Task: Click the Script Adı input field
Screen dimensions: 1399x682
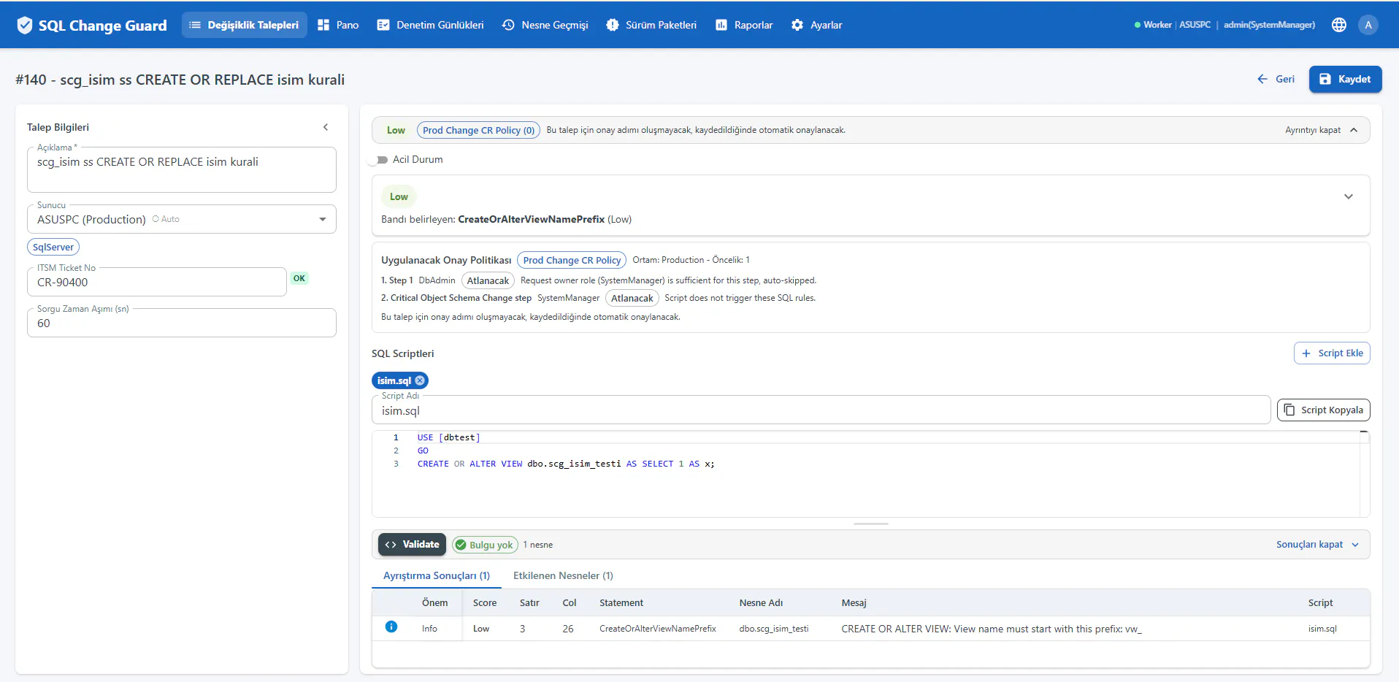Action: coord(821,410)
